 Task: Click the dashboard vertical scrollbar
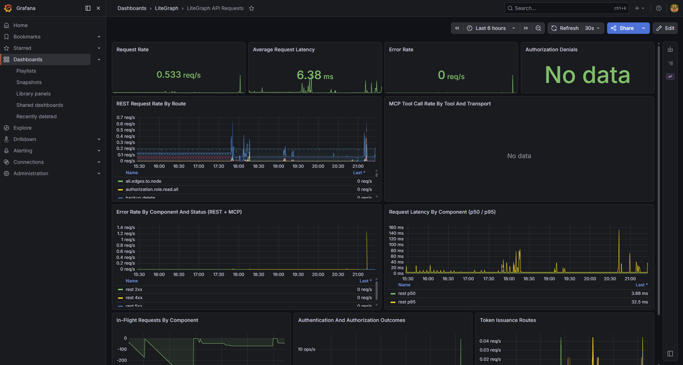click(659, 180)
